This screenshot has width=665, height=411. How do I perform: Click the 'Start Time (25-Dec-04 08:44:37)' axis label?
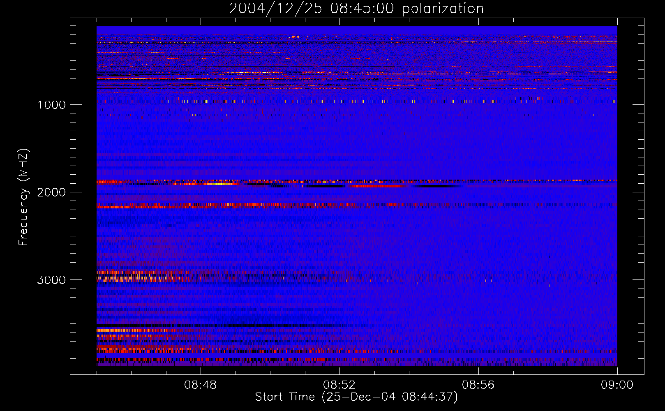coord(356,397)
